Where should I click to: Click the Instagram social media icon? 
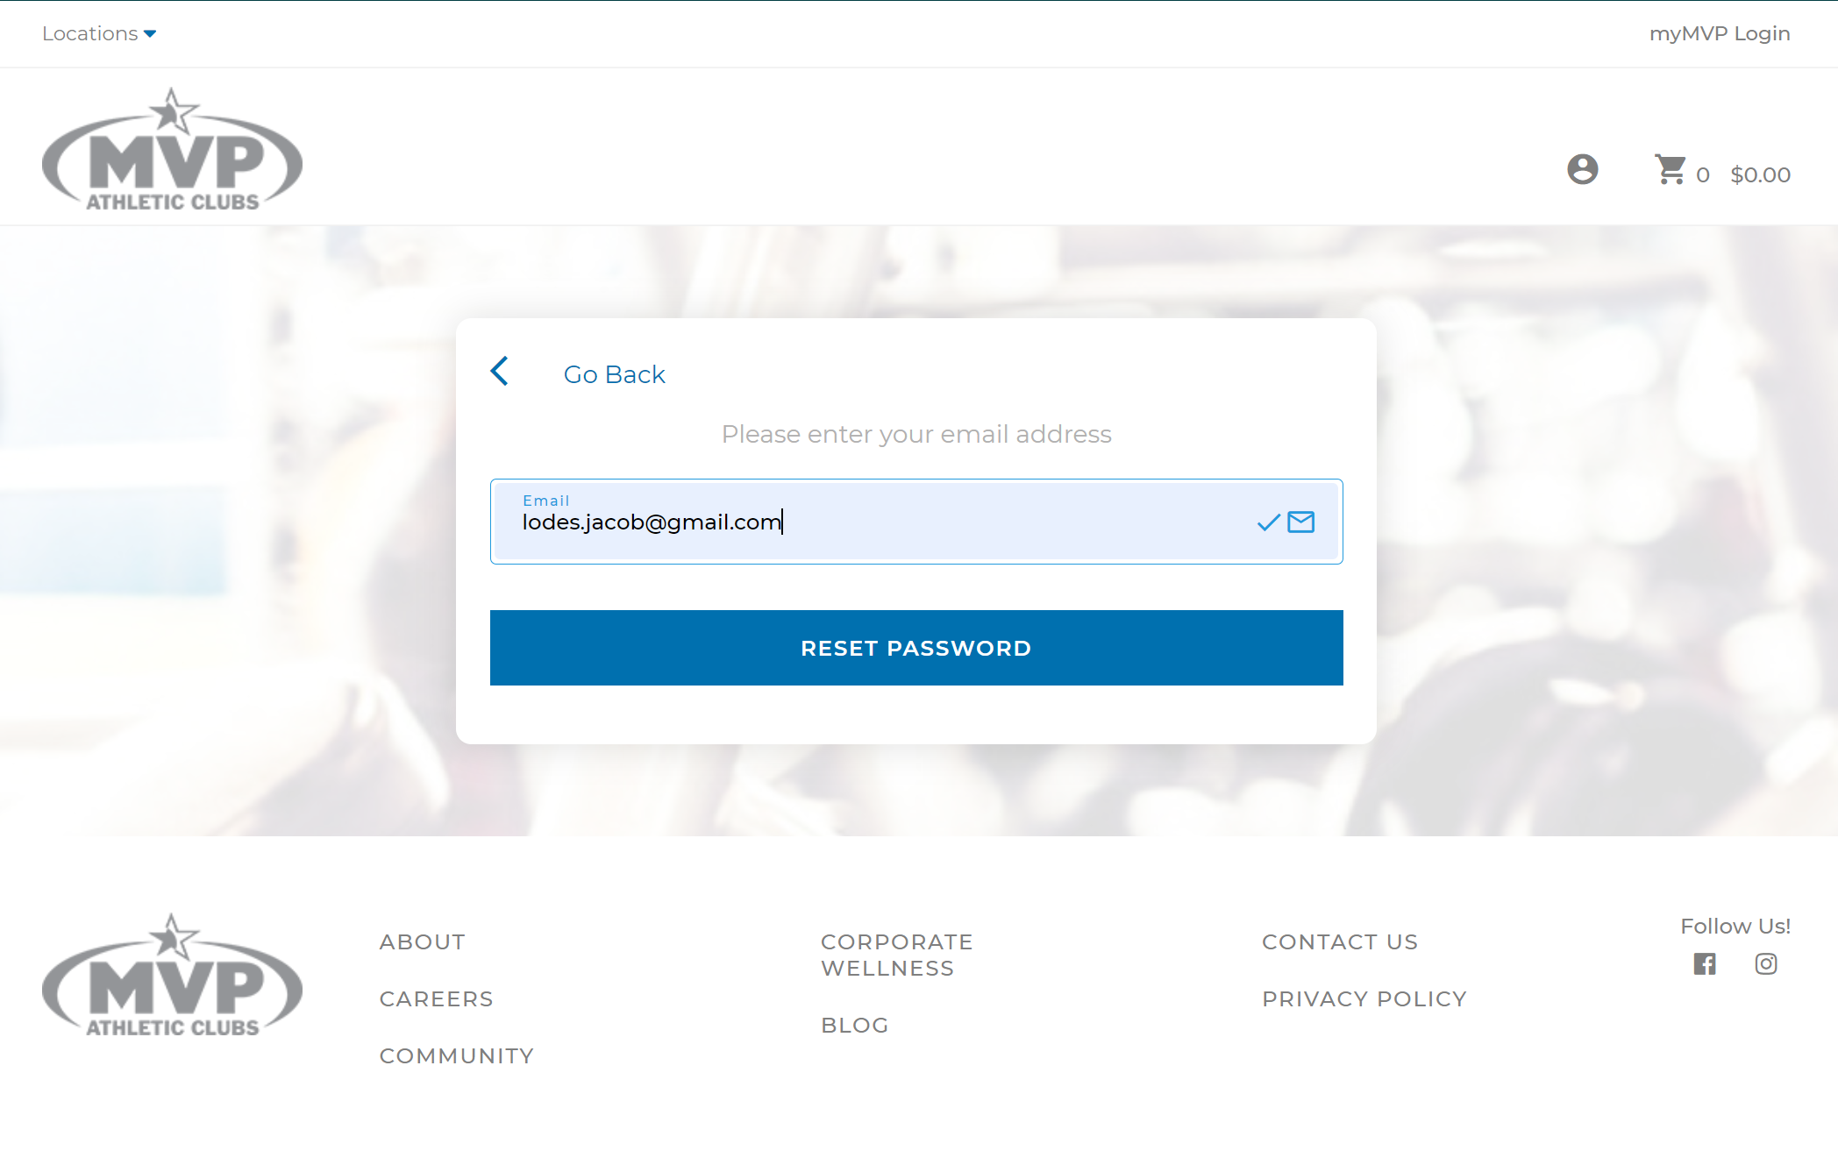1766,963
